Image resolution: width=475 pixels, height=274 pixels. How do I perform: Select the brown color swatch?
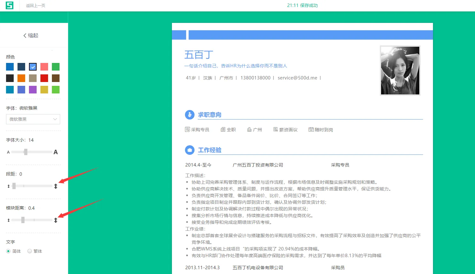(56, 78)
